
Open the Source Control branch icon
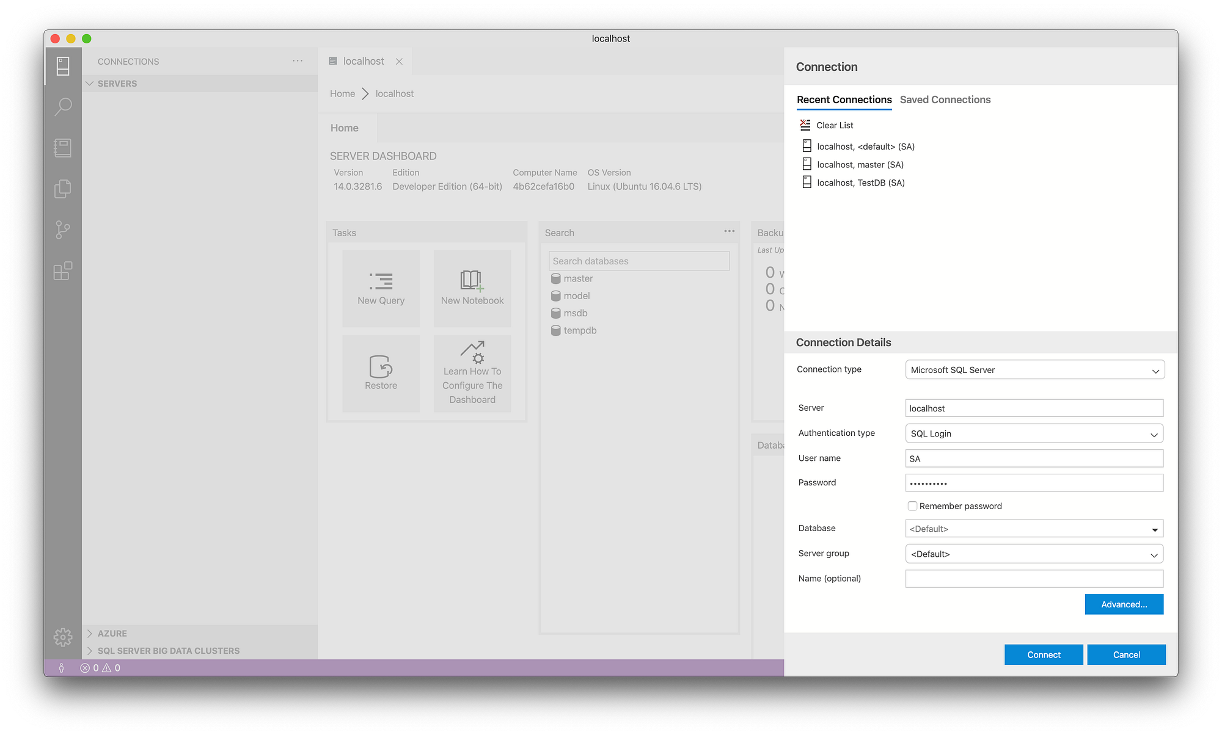point(63,230)
